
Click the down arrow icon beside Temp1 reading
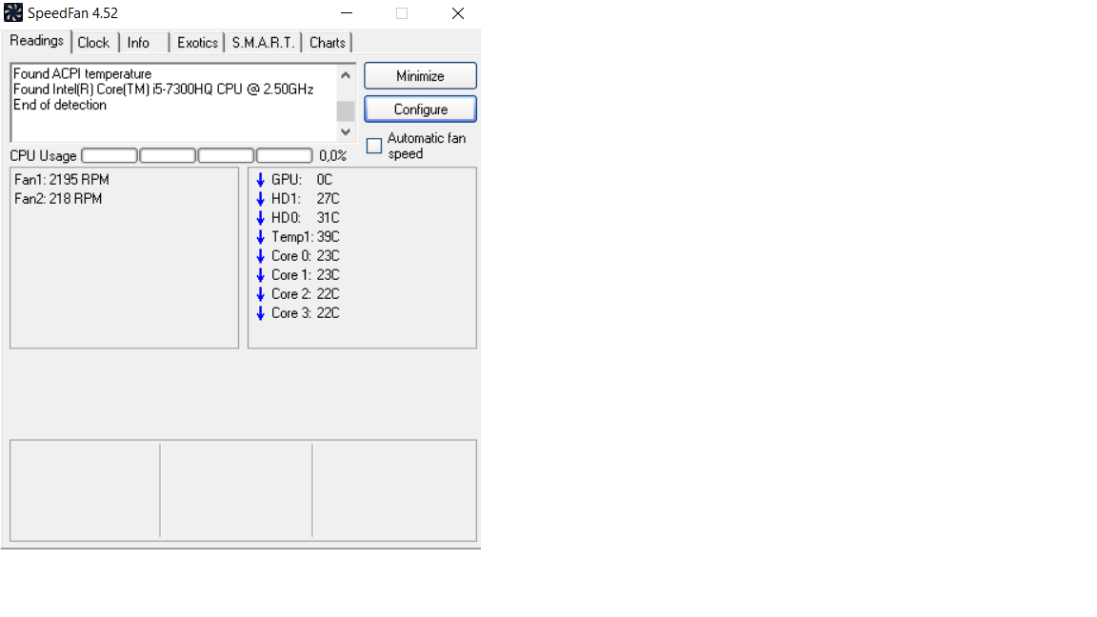pos(260,237)
